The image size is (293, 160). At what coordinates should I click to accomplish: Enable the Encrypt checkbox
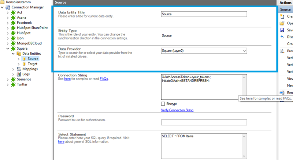tap(163, 104)
